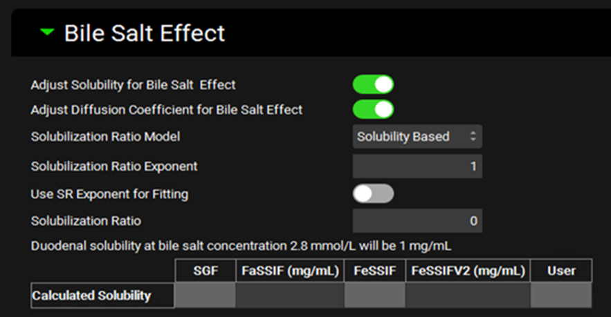Select the FeSSIF column header
The width and height of the screenshot is (611, 317).
click(x=375, y=271)
